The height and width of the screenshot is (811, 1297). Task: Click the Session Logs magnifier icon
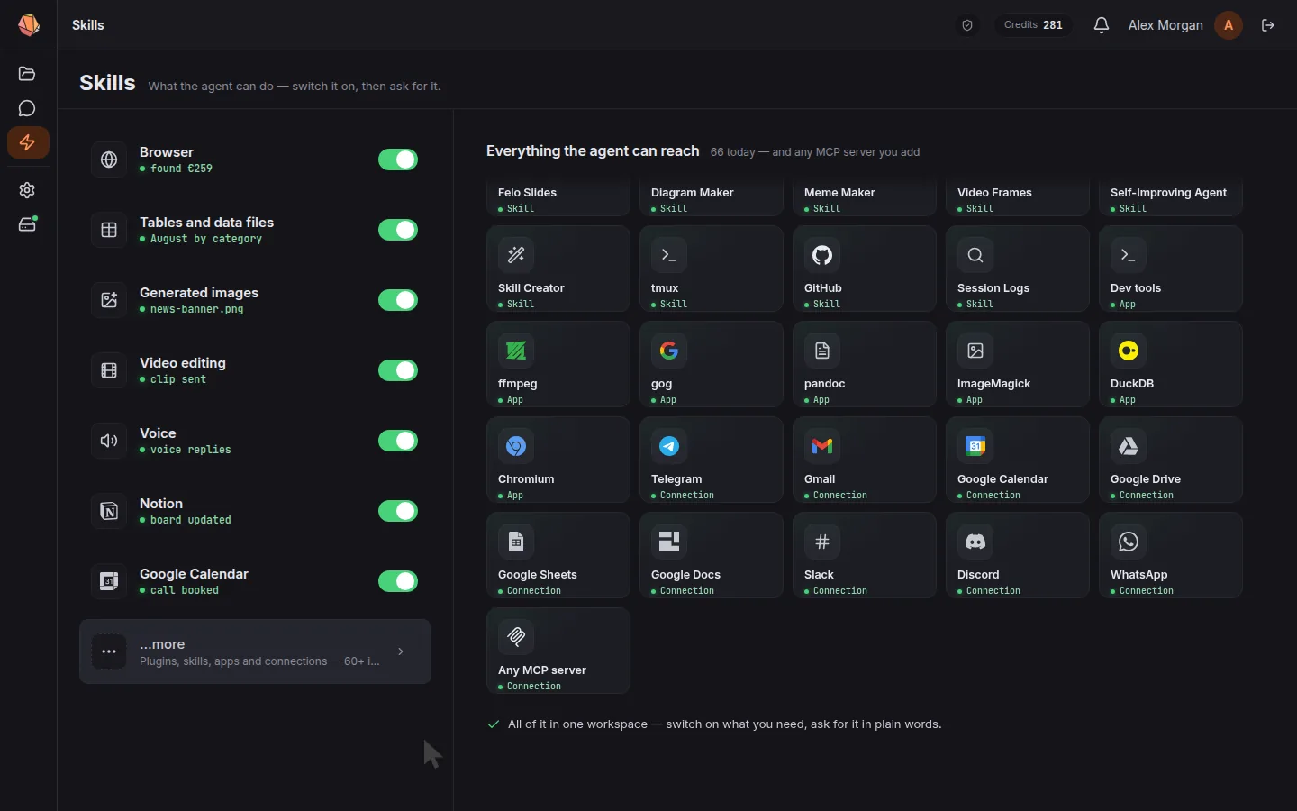(x=975, y=255)
